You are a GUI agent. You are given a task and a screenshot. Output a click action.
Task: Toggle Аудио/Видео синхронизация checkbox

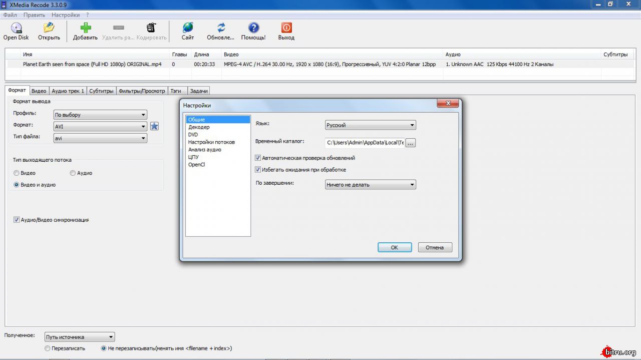click(17, 220)
